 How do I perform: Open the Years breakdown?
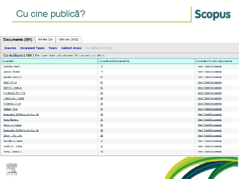pyautogui.click(x=53, y=48)
